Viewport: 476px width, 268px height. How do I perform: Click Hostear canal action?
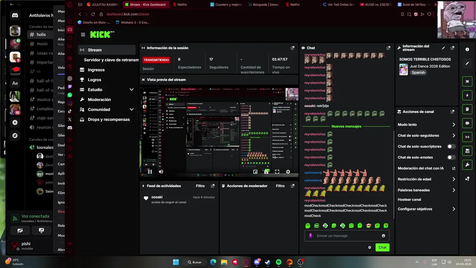[x=409, y=200]
